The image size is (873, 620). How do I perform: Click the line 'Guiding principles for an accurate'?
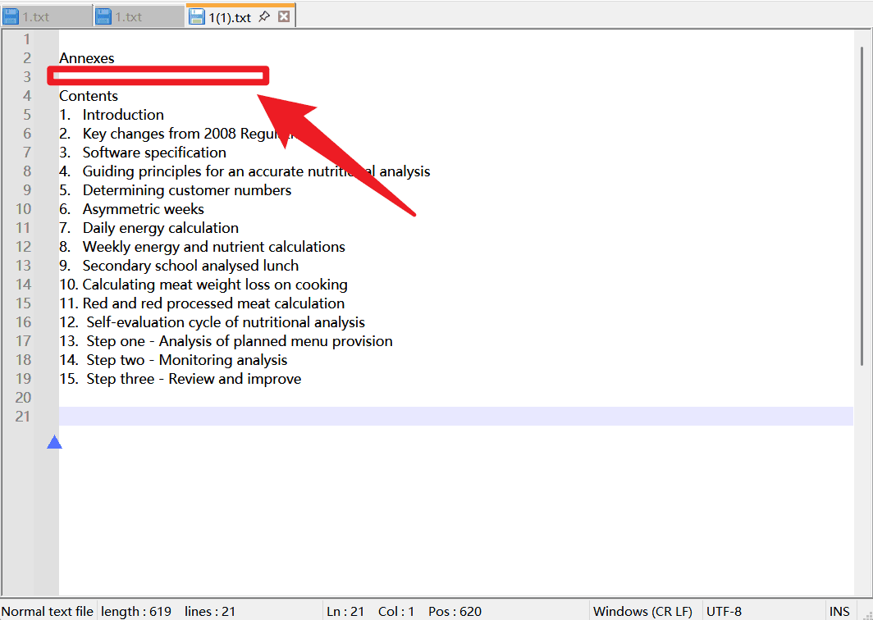pyautogui.click(x=193, y=171)
